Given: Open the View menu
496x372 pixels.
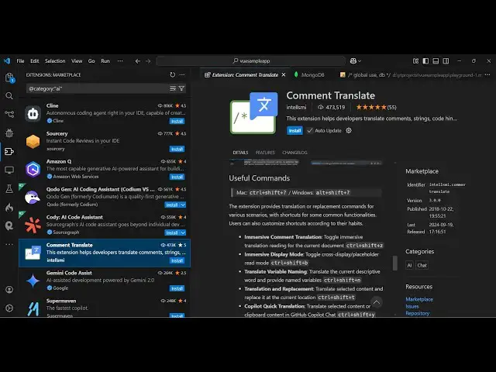Looking at the screenshot, I should tap(77, 61).
